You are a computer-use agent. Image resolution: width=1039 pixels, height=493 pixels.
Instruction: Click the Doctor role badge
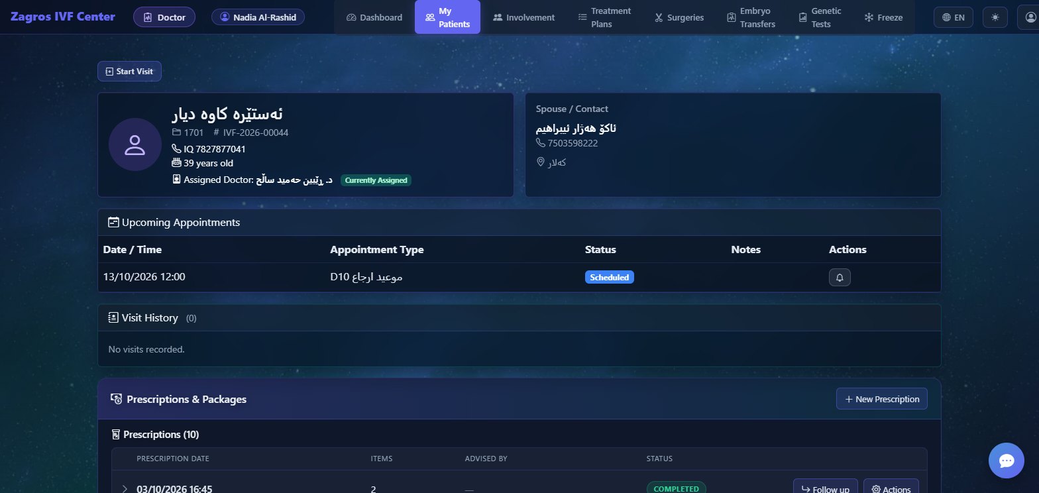coord(164,17)
